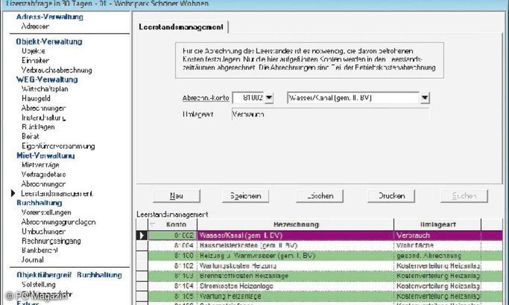
Task: Click the Löschen button
Action: (x=319, y=196)
